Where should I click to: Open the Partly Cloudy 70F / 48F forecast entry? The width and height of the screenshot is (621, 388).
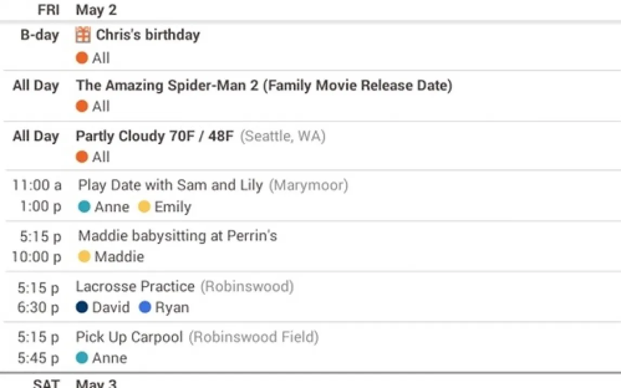click(x=154, y=136)
